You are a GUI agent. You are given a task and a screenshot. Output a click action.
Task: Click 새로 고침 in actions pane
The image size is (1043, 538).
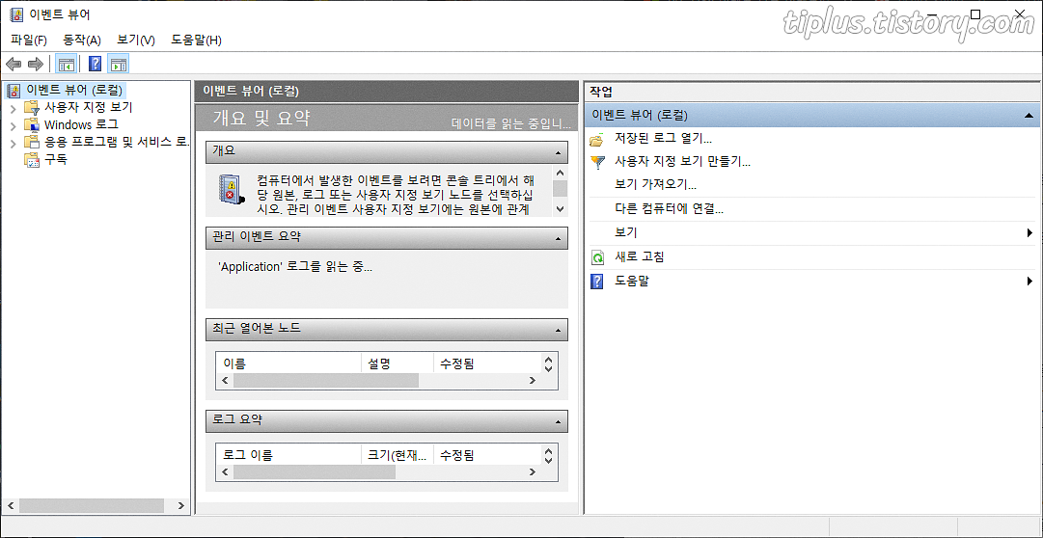point(640,257)
